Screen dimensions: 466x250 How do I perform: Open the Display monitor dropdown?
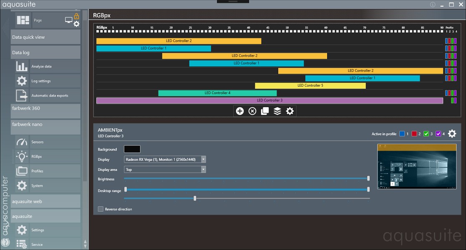pyautogui.click(x=165, y=159)
